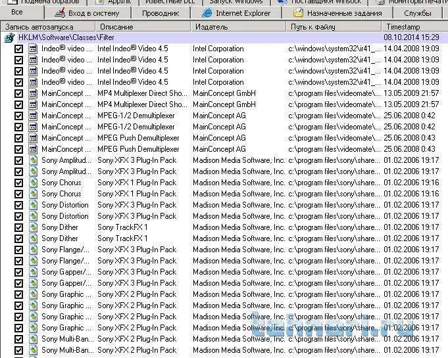448x358 pixels.
Task: Untick the lower MPEG Push Demultiplexer checkbox
Action: [18, 150]
